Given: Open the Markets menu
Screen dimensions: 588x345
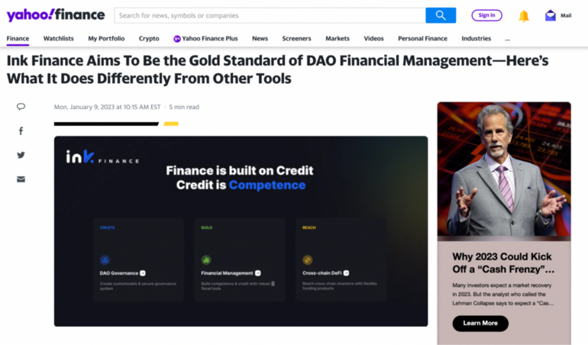Looking at the screenshot, I should point(337,38).
